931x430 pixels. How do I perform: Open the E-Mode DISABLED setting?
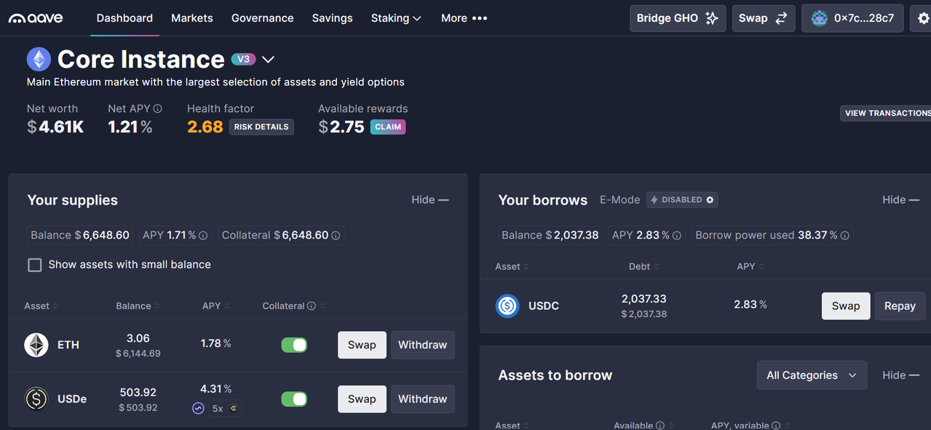point(682,199)
